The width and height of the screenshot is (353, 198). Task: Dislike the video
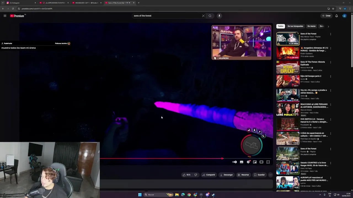196,175
